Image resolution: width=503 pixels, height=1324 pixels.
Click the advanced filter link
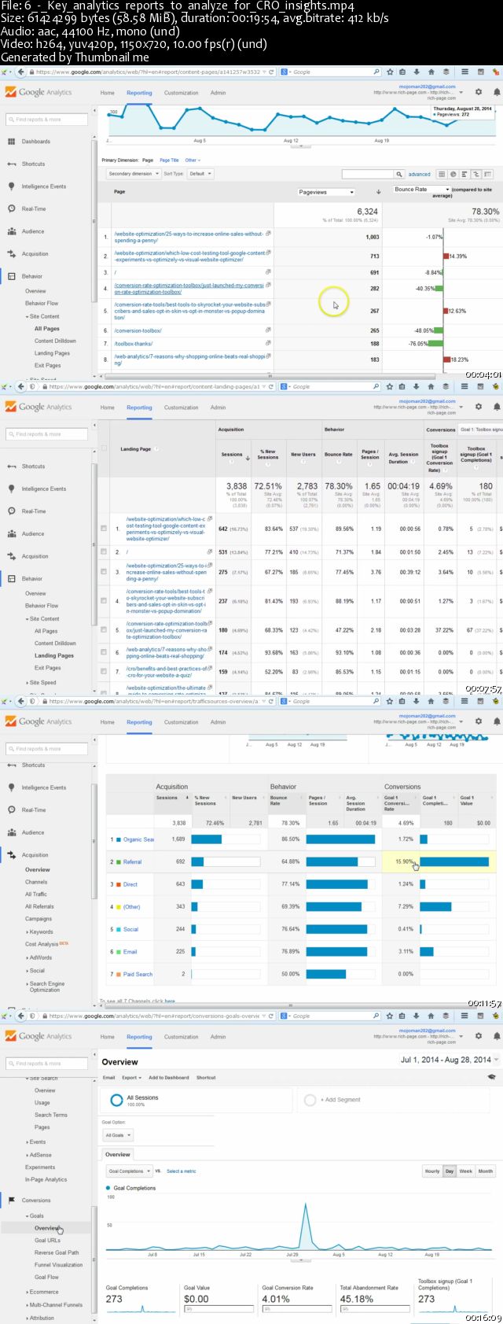pyautogui.click(x=419, y=174)
